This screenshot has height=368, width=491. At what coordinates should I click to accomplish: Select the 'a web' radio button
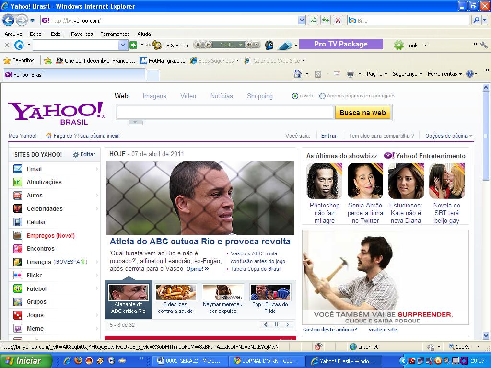point(295,96)
